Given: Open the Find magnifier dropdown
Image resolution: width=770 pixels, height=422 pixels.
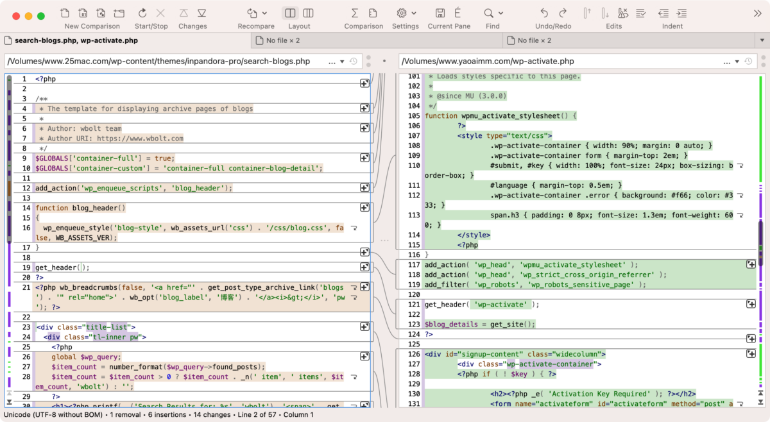Looking at the screenshot, I should tap(501, 13).
